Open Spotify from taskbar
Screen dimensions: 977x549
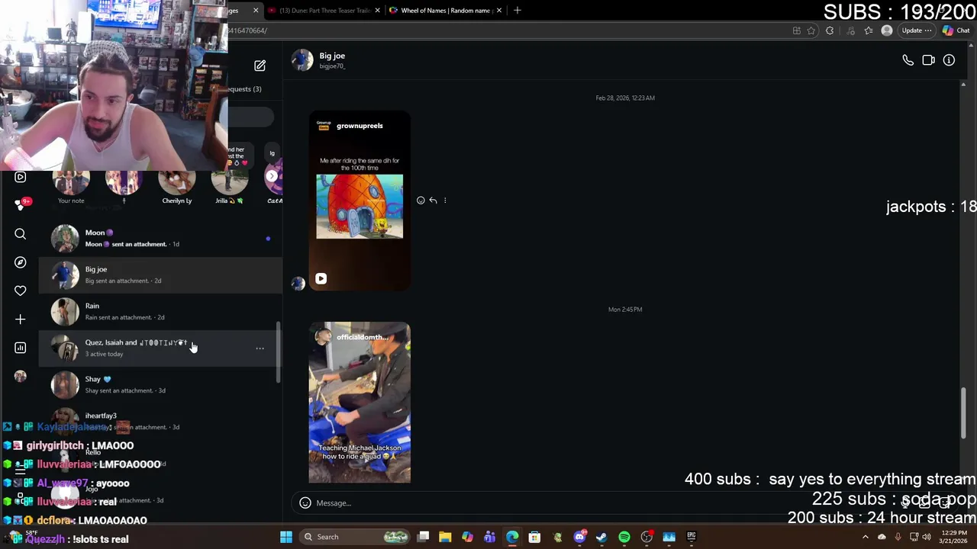pyautogui.click(x=624, y=537)
